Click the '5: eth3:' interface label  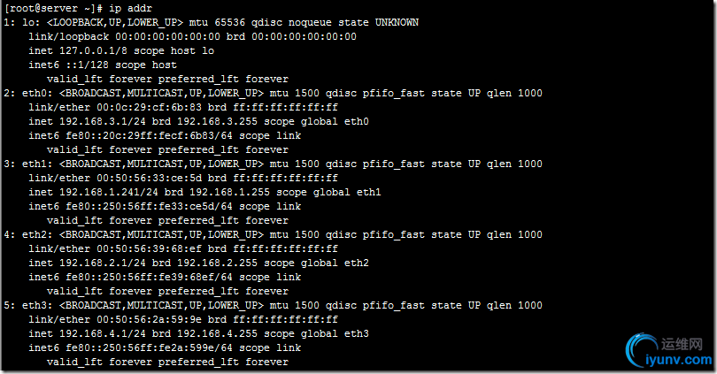(x=28, y=306)
